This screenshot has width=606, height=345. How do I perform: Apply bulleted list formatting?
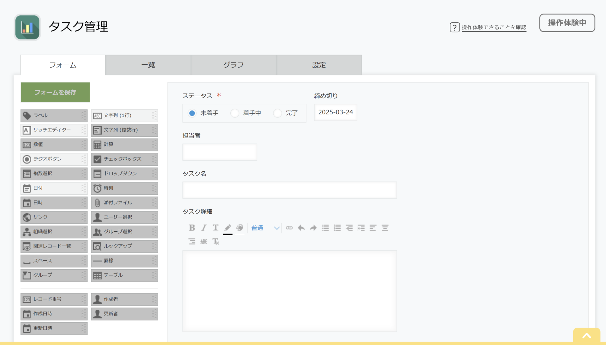pyautogui.click(x=325, y=228)
